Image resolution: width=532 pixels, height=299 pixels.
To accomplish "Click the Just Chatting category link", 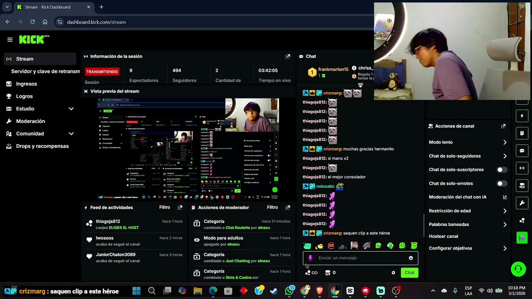I will (238, 261).
